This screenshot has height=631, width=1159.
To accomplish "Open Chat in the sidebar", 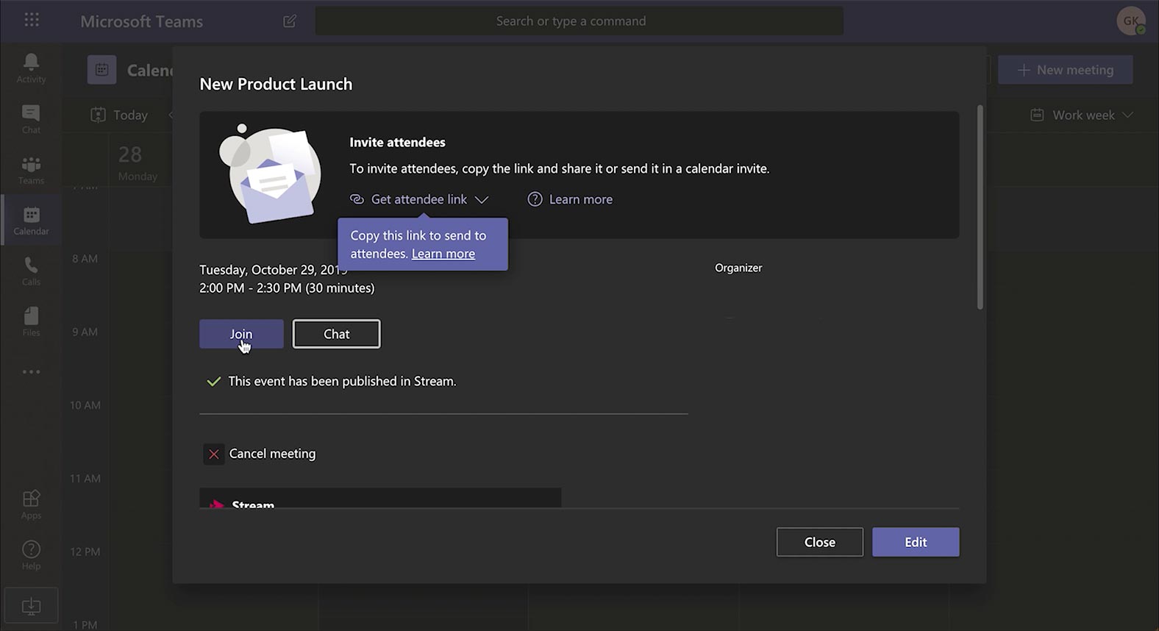I will 31,119.
